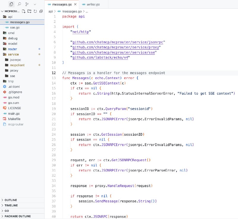
Task: Open the Explorer view icon
Action: click(11, 4)
